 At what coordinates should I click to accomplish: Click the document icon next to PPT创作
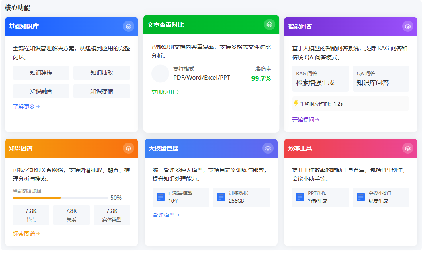click(300, 197)
